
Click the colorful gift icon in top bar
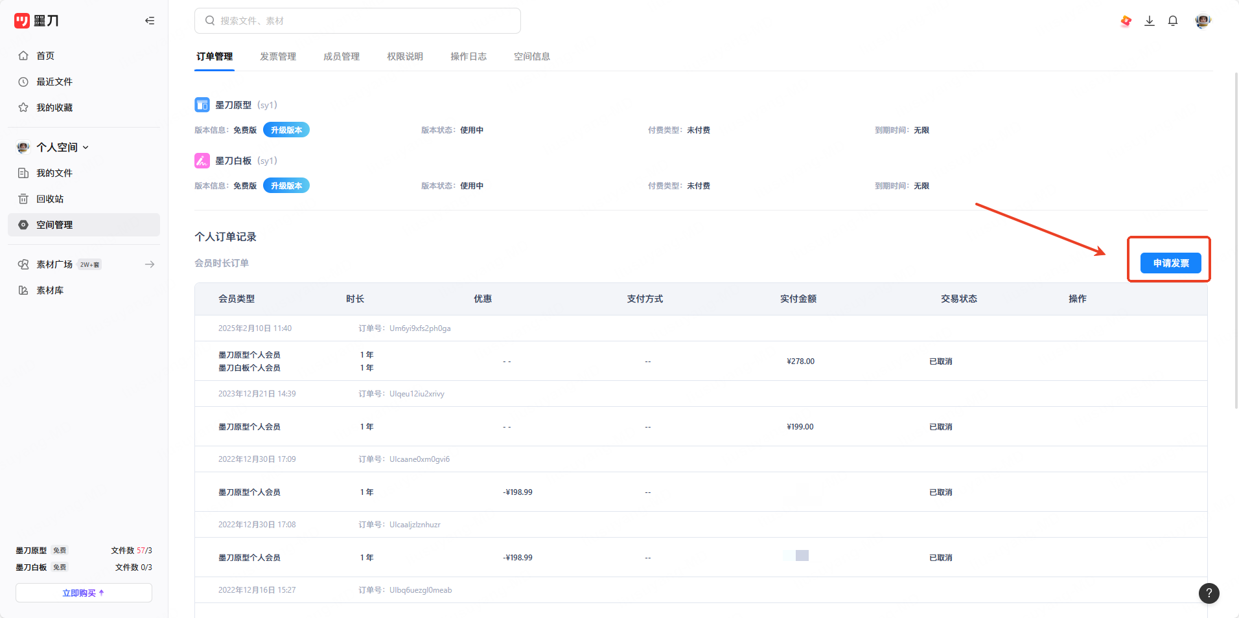(x=1126, y=21)
